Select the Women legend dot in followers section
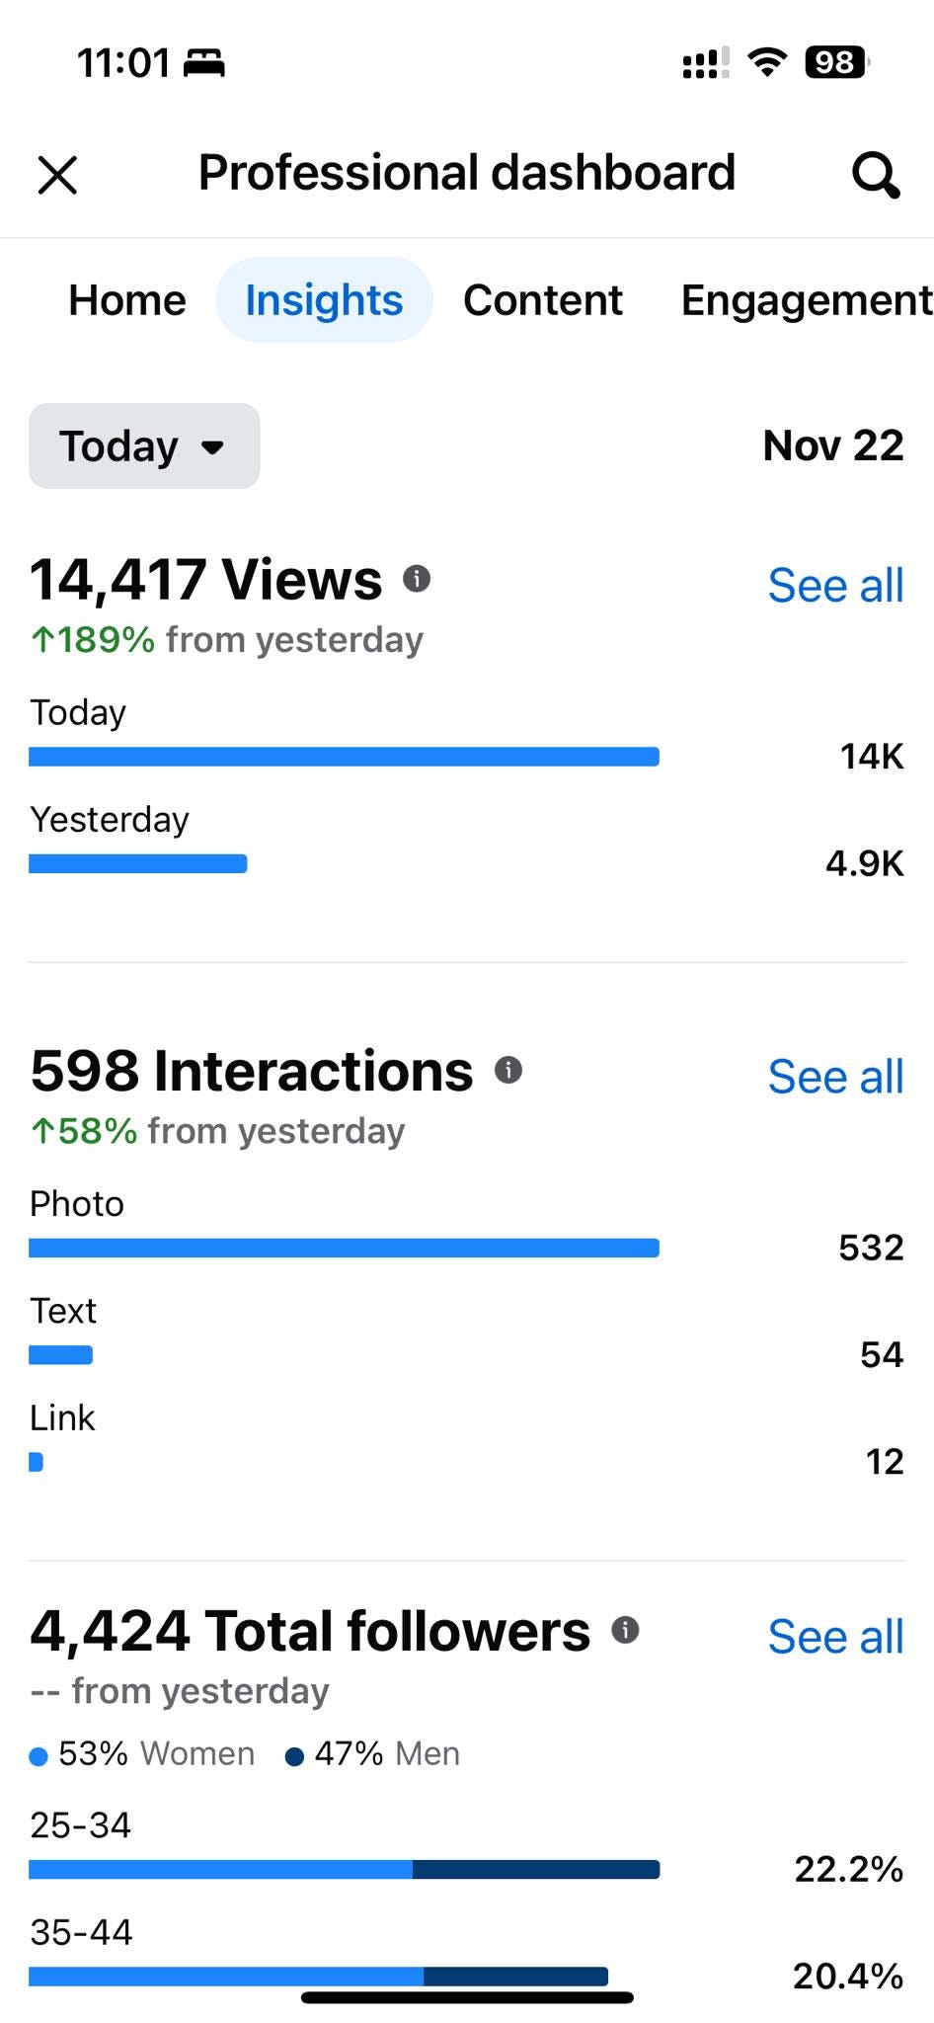This screenshot has height=2023, width=934. click(39, 1754)
